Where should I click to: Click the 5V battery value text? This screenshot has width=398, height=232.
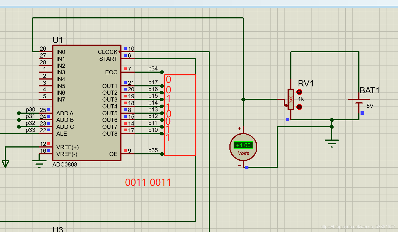click(x=370, y=106)
